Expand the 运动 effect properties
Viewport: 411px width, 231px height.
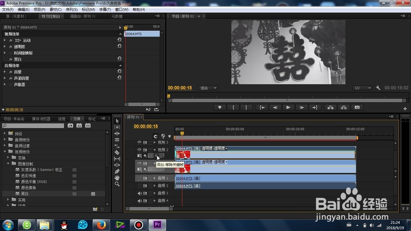[x=5, y=40]
